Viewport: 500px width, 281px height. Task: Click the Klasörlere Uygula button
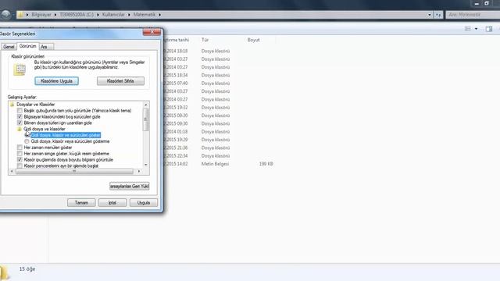(56, 81)
